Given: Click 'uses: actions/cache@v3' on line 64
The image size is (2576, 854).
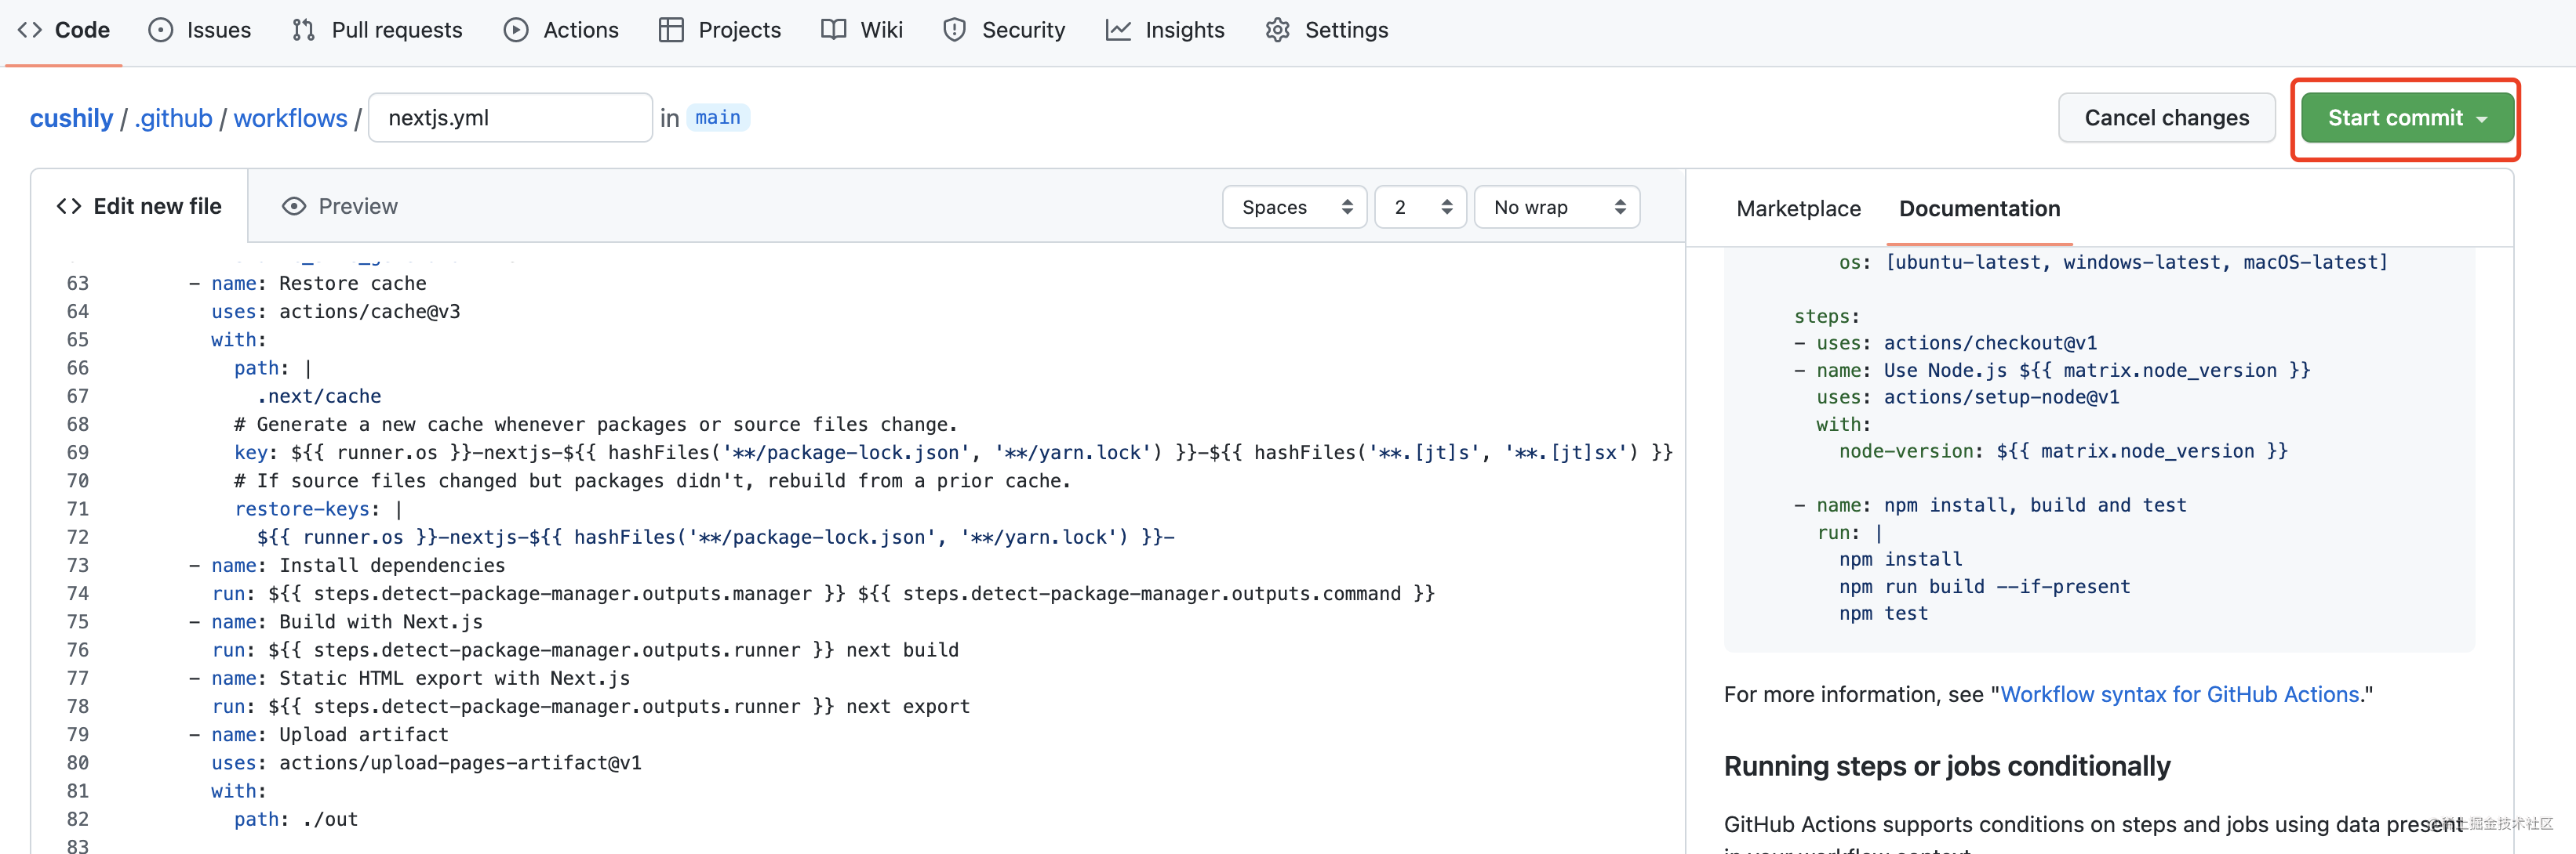Looking at the screenshot, I should [x=336, y=312].
